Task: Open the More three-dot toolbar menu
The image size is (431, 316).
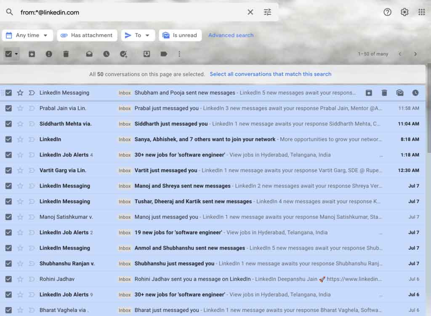Action: click(179, 54)
